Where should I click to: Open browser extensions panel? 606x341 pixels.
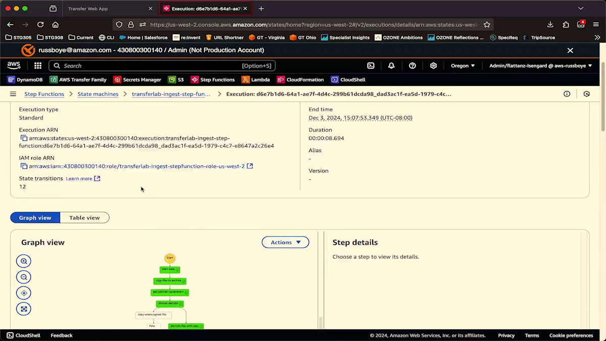point(566,24)
